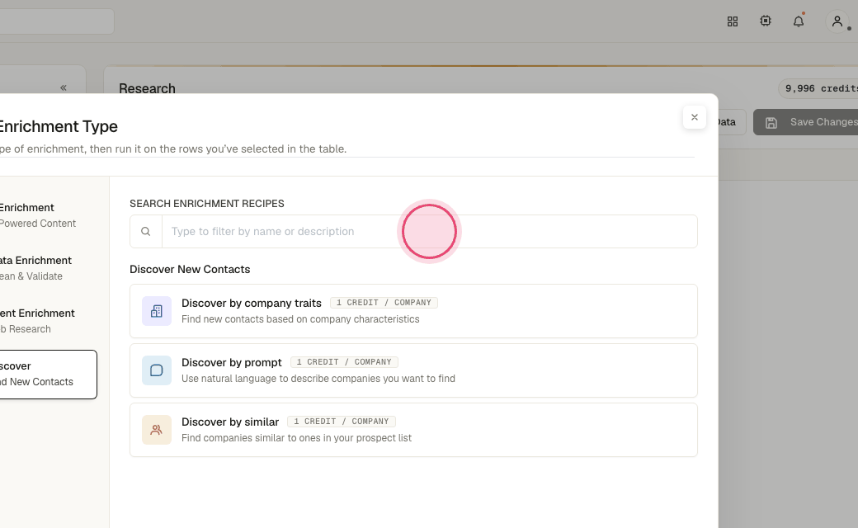Viewport: 858px width, 528px height.
Task: Open notifications bell icon
Action: 799,21
